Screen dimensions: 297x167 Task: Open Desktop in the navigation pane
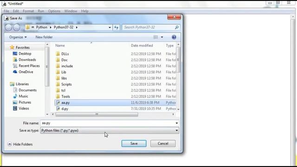25,54
